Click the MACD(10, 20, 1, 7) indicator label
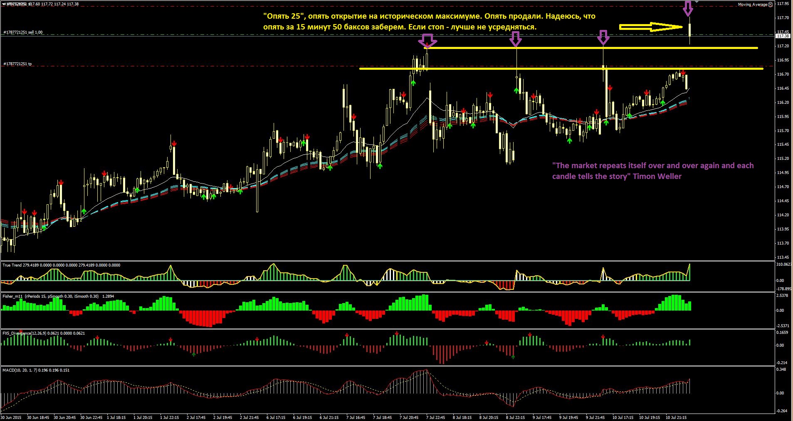 coord(36,370)
